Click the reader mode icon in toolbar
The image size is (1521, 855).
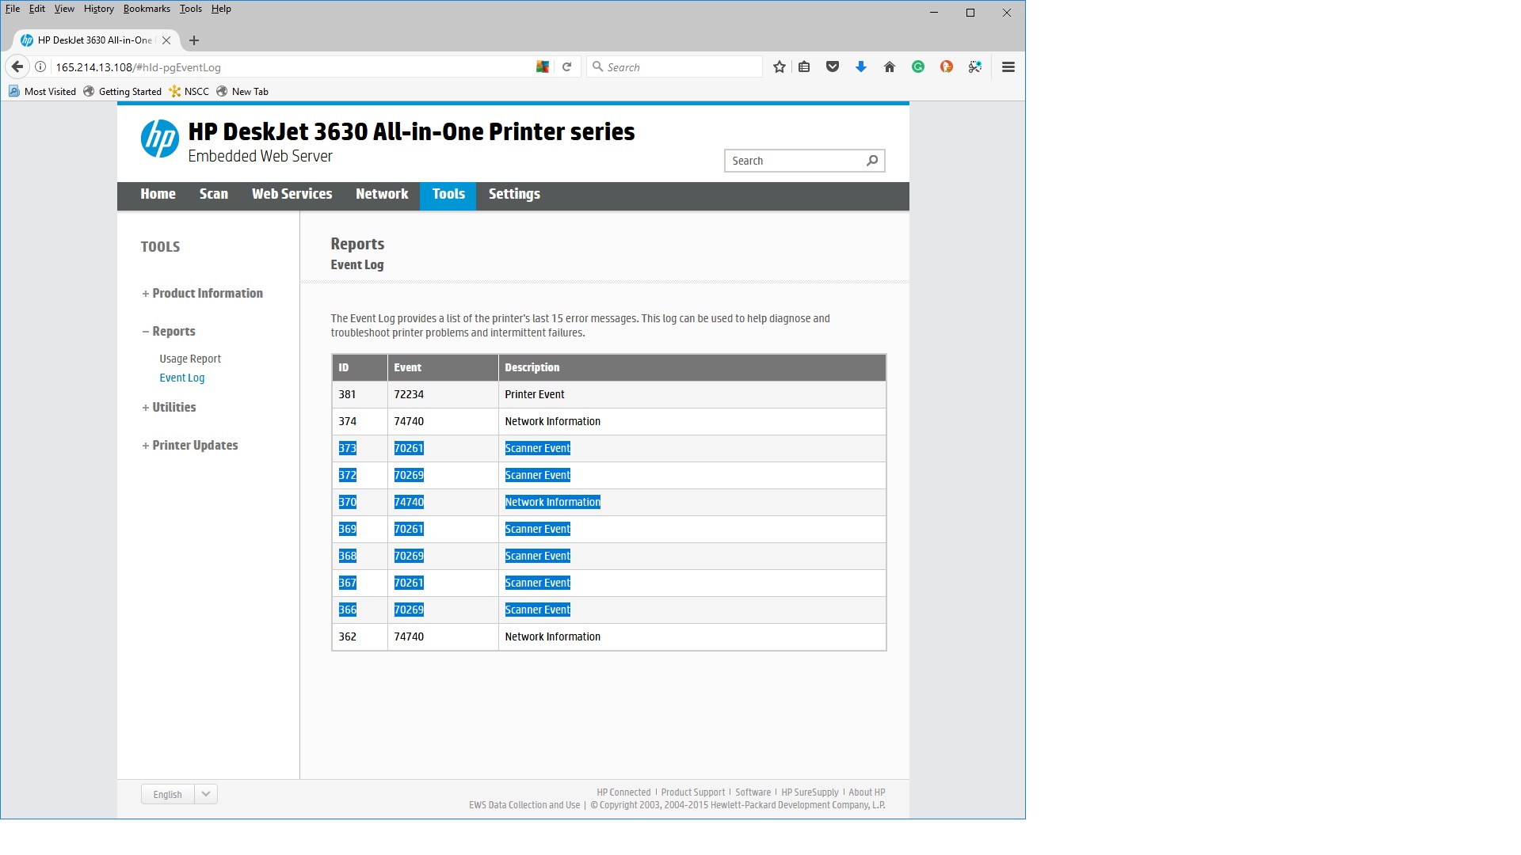pos(804,66)
